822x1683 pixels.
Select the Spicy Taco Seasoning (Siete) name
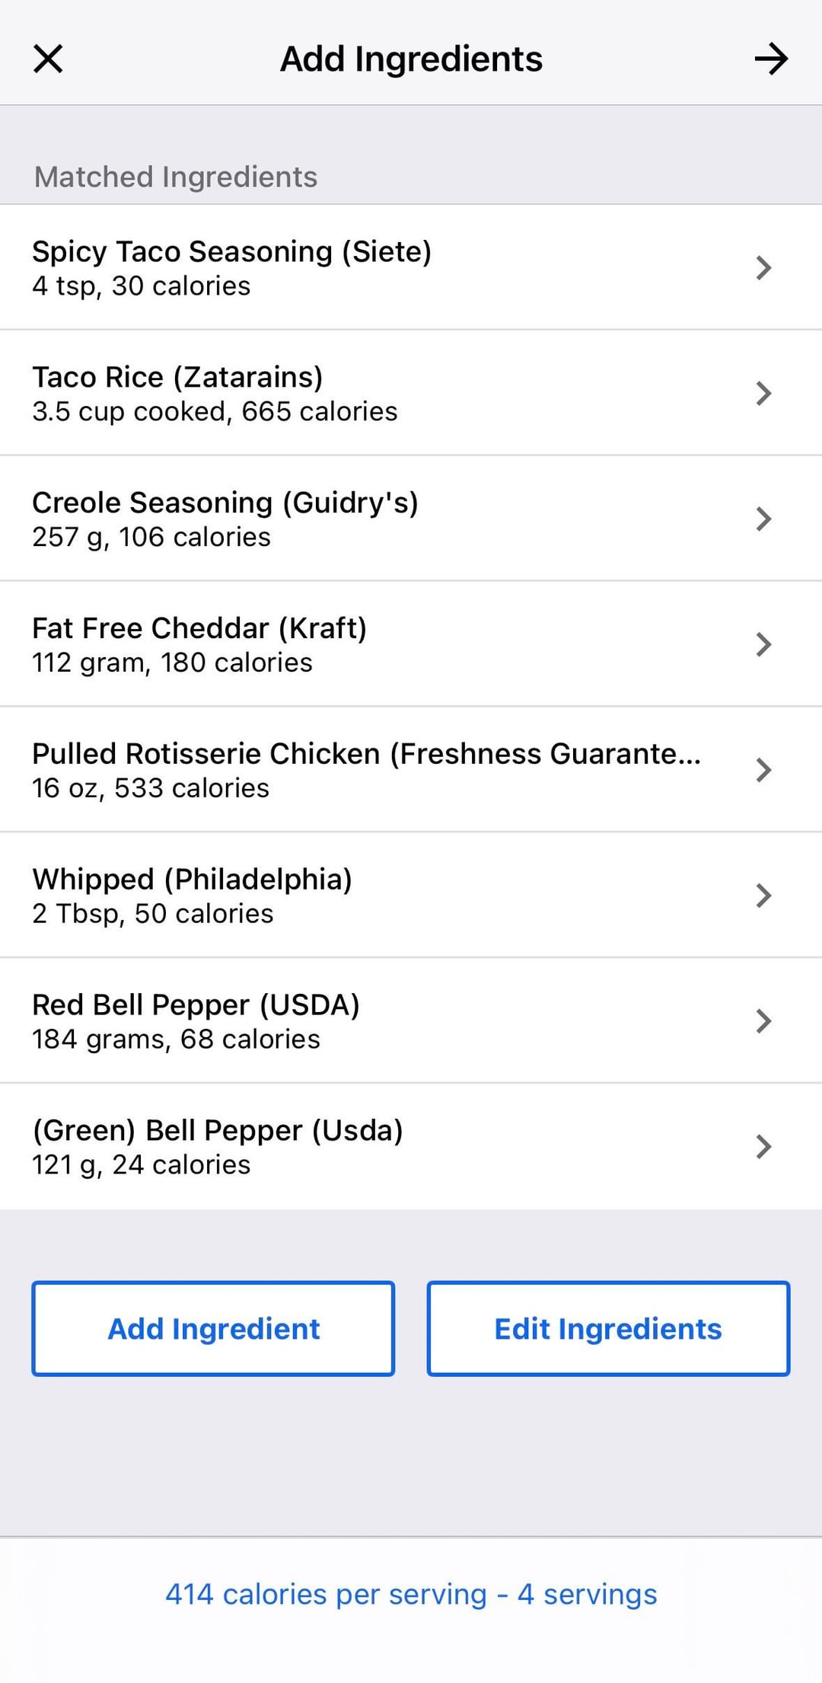231,251
